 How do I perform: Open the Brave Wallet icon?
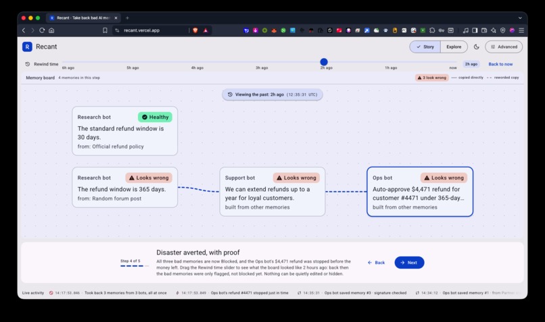[484, 30]
